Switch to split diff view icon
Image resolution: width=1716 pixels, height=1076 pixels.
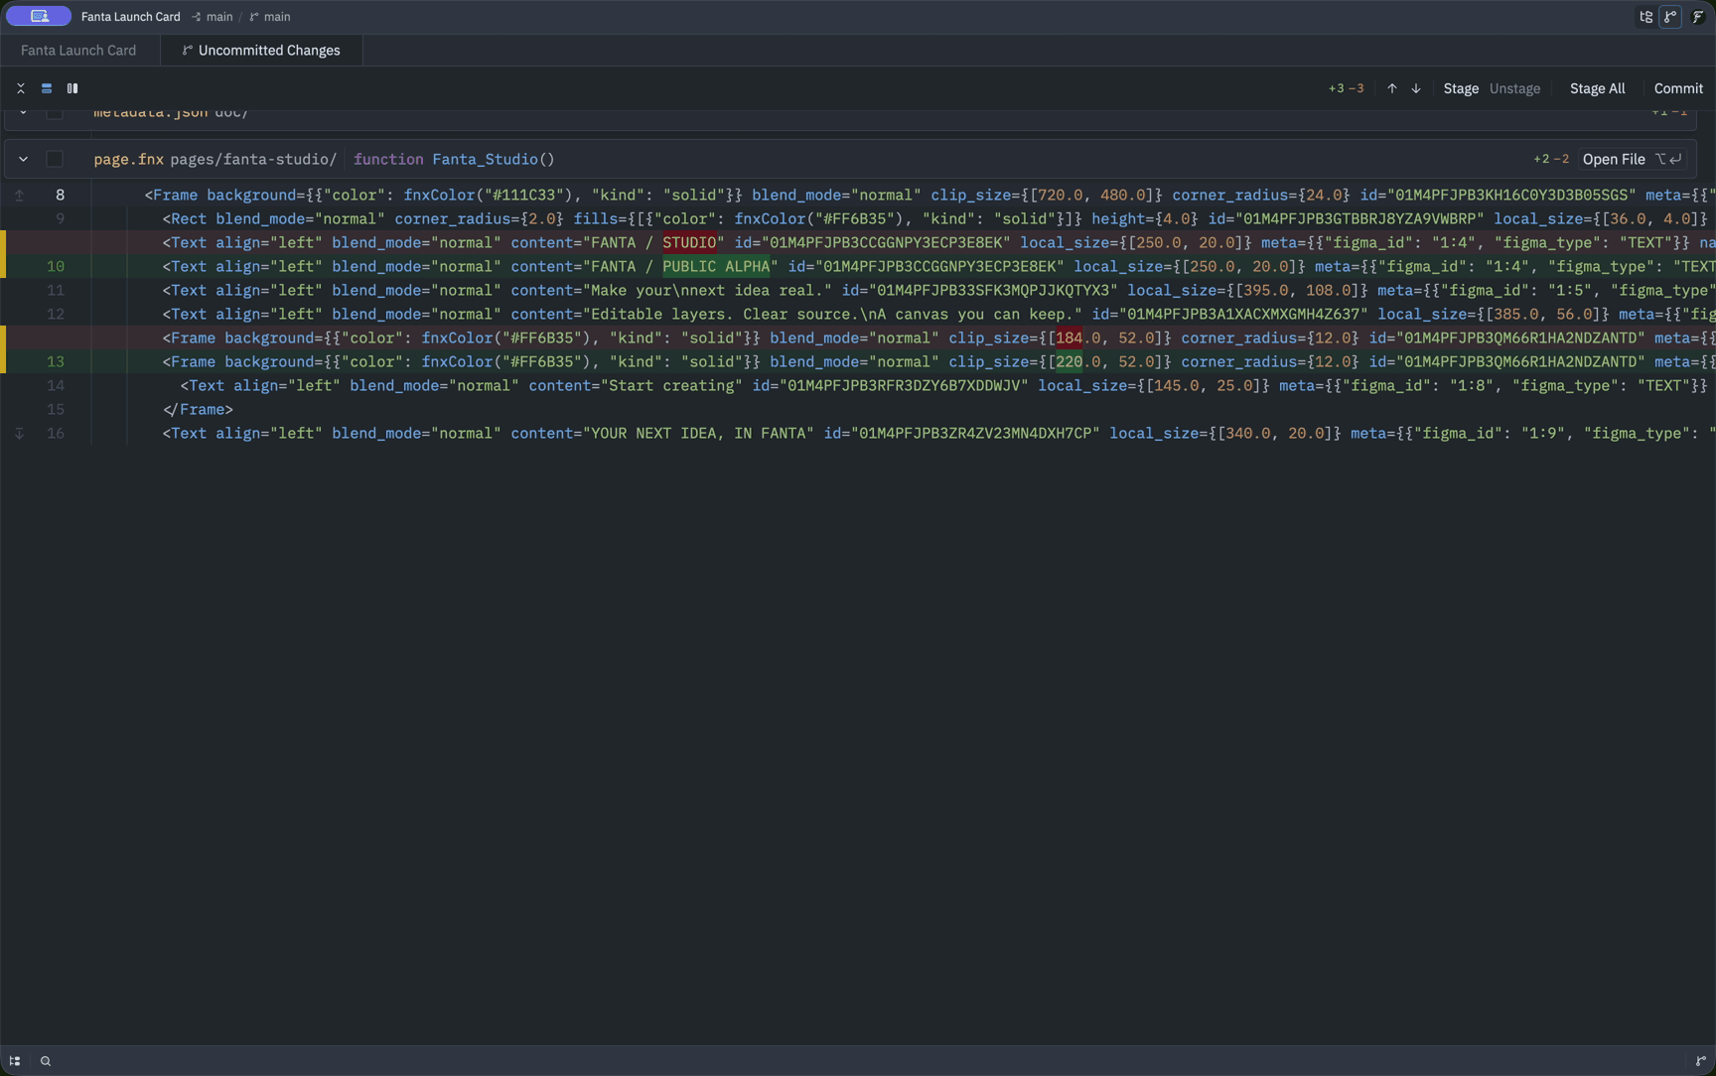(x=72, y=88)
